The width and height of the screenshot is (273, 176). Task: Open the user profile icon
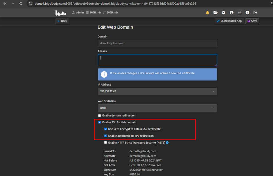[x=231, y=12]
